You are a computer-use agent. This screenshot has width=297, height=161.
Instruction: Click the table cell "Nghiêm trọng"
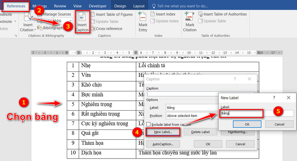tap(108, 106)
